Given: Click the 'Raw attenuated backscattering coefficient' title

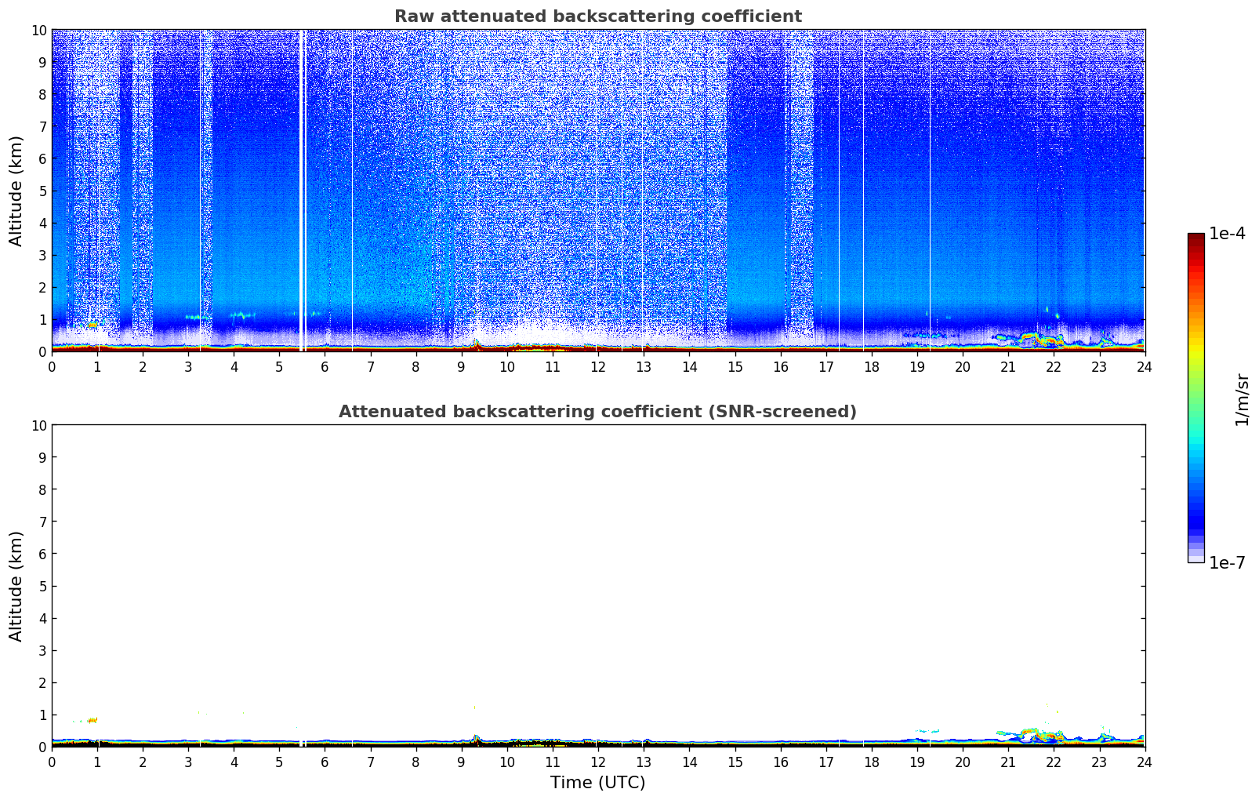Looking at the screenshot, I should (597, 16).
